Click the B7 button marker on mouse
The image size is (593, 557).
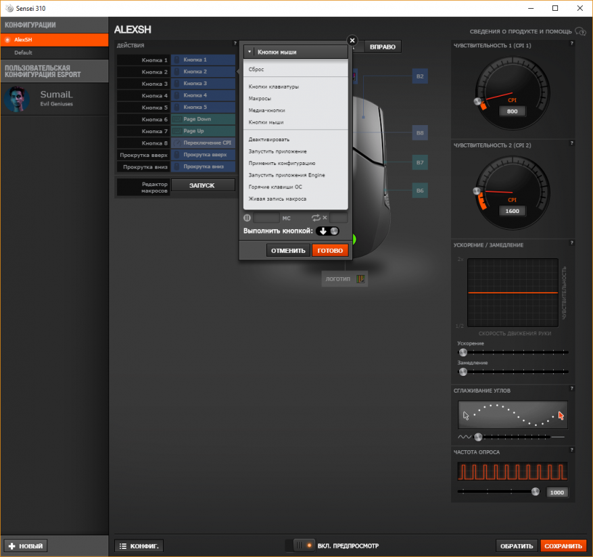click(420, 163)
